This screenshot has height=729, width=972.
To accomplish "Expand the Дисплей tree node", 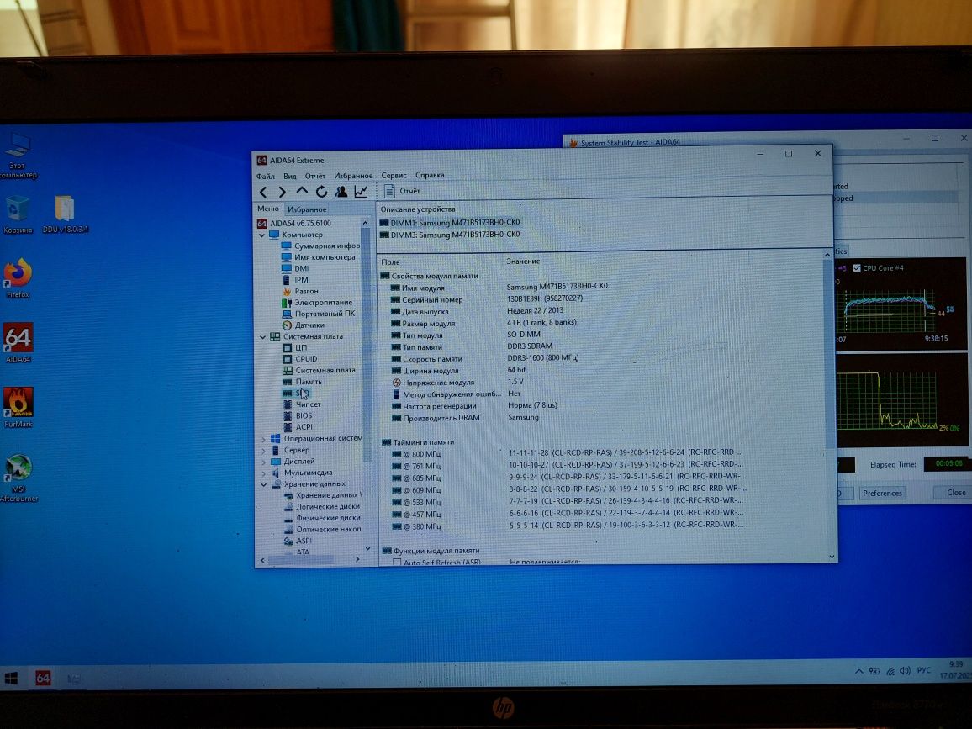I will coord(263,462).
